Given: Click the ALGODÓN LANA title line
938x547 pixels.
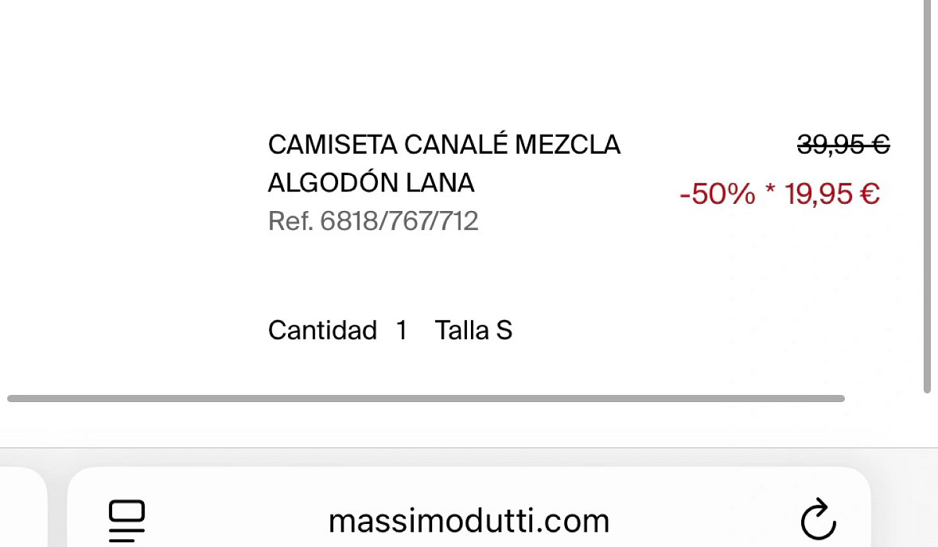Looking at the screenshot, I should (371, 183).
